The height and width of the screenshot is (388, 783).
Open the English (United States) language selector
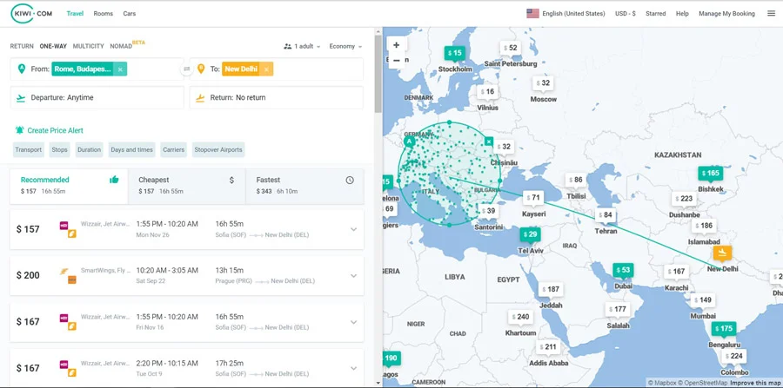573,14
